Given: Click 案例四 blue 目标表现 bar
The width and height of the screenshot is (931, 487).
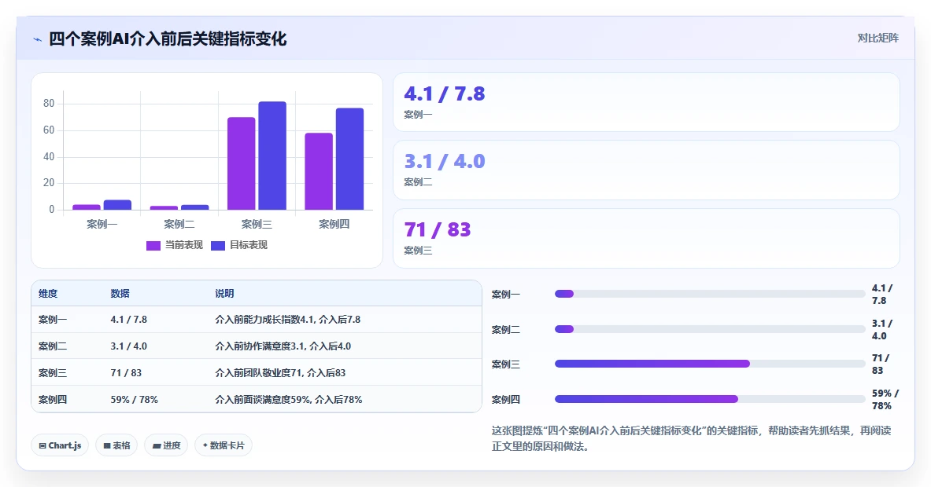Looking at the screenshot, I should click(x=349, y=159).
